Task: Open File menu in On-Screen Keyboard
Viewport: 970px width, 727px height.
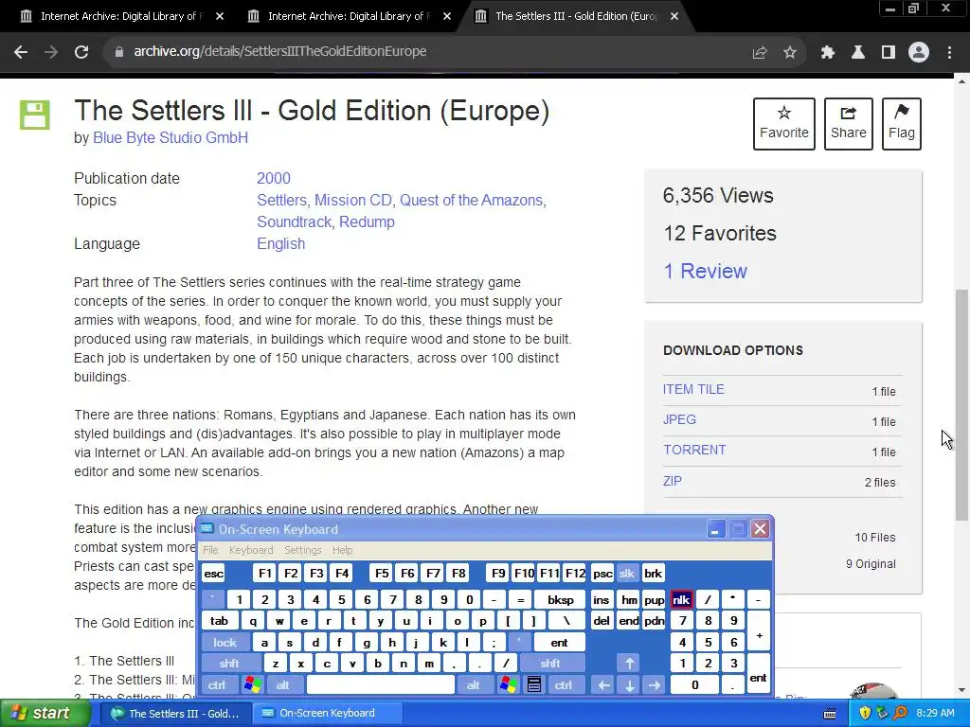Action: coord(210,550)
